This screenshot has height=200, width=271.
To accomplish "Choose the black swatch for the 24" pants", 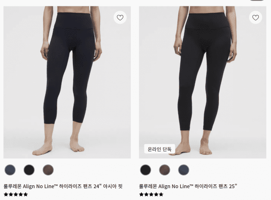I will click(x=29, y=170).
